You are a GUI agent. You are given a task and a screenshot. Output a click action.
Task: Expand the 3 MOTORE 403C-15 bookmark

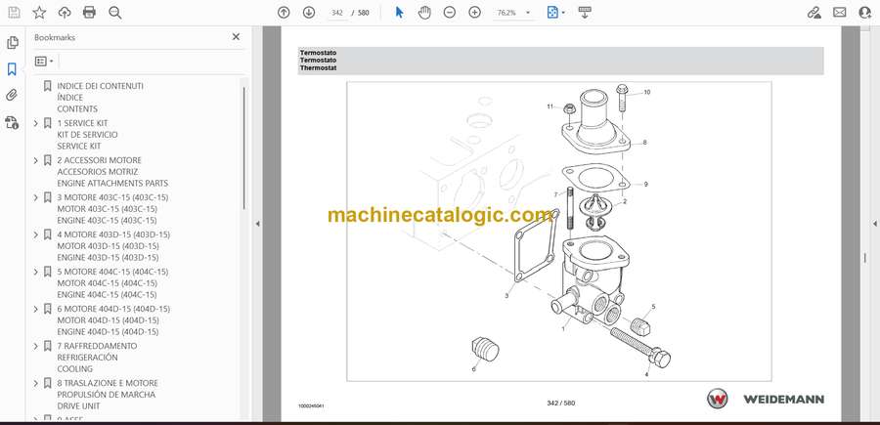tap(36, 197)
